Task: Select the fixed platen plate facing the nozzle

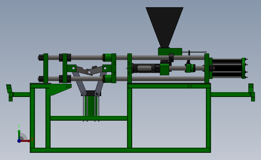Action: (129, 68)
